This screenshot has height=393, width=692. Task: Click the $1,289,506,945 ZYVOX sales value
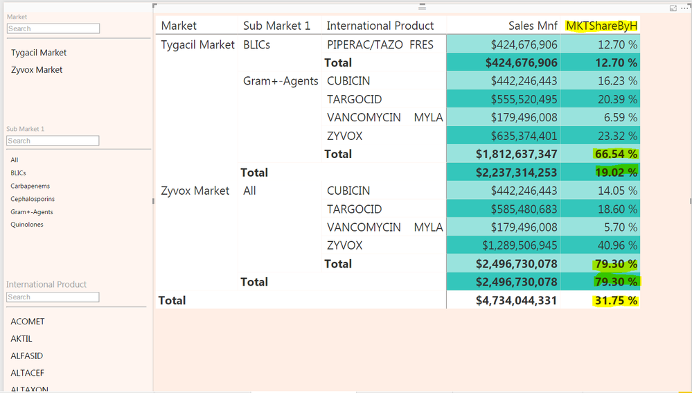pos(520,245)
